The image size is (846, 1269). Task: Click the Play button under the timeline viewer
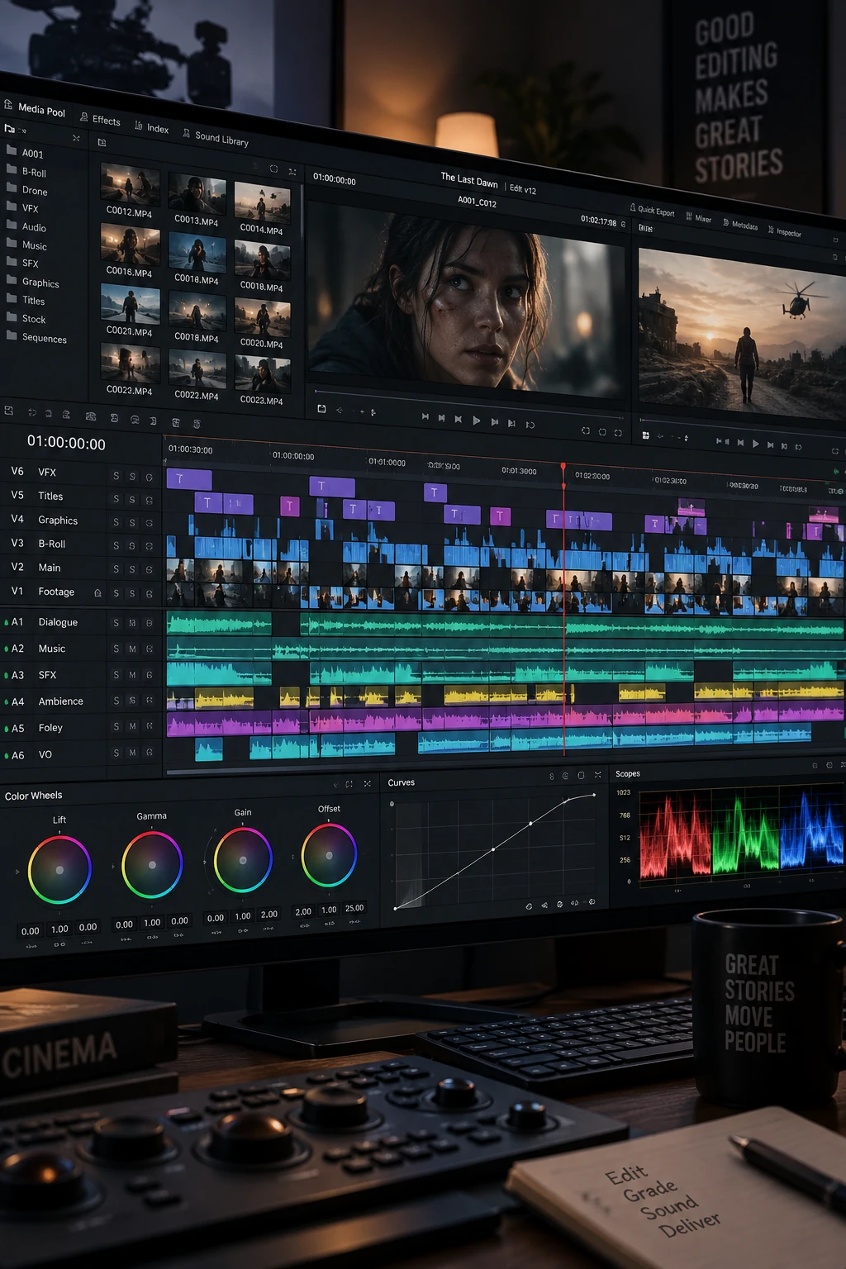[x=755, y=444]
